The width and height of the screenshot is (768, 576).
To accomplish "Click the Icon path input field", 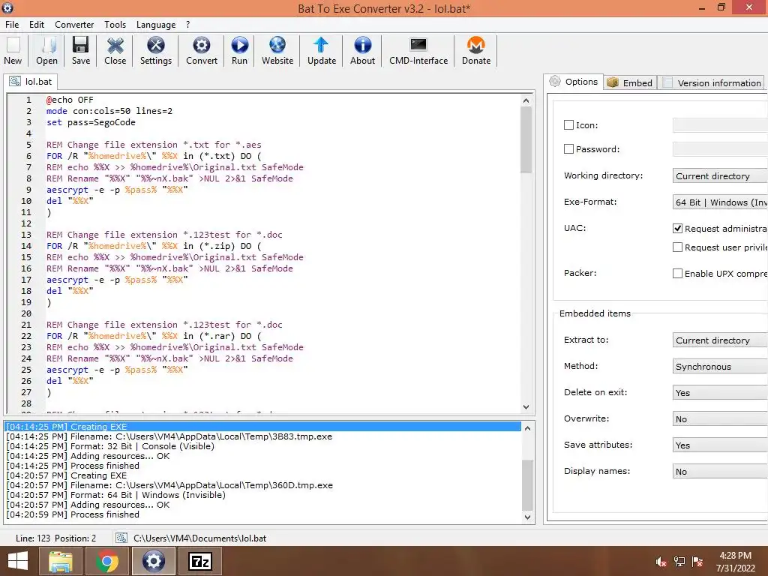I will coord(720,125).
